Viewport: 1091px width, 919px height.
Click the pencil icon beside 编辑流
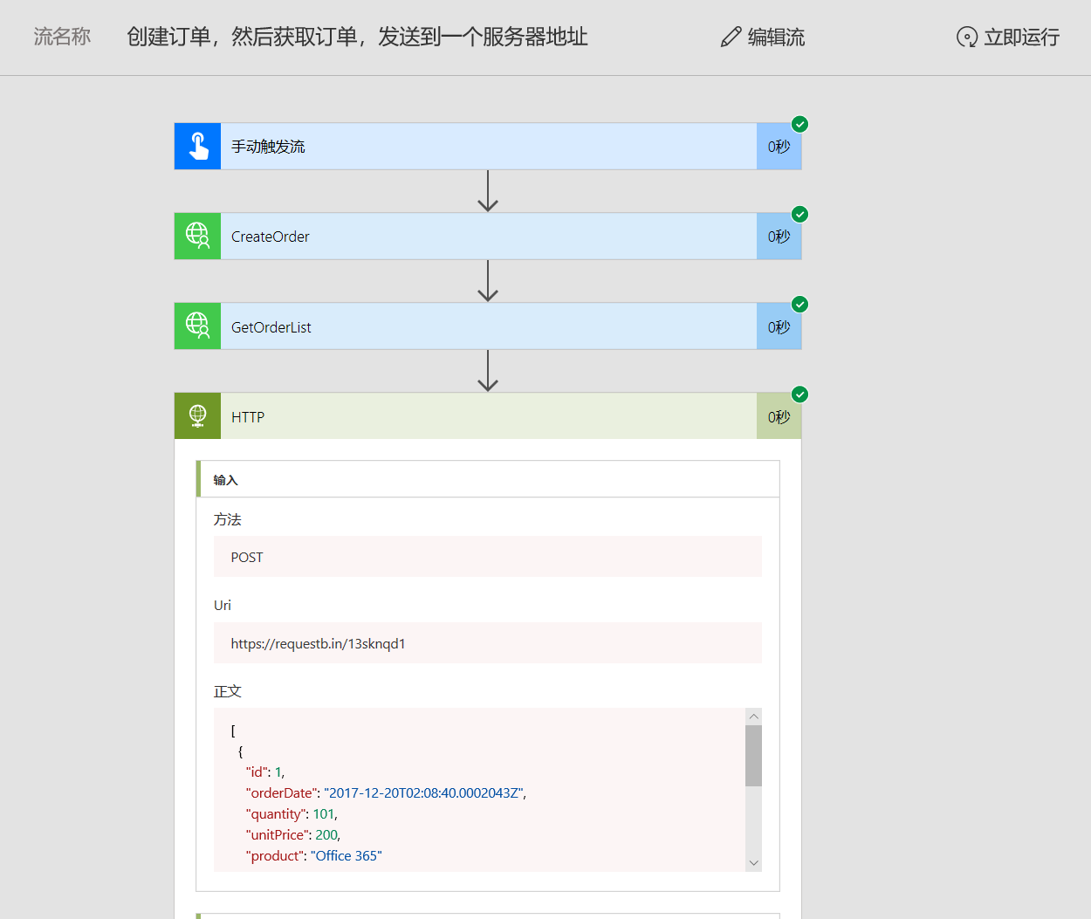(731, 37)
